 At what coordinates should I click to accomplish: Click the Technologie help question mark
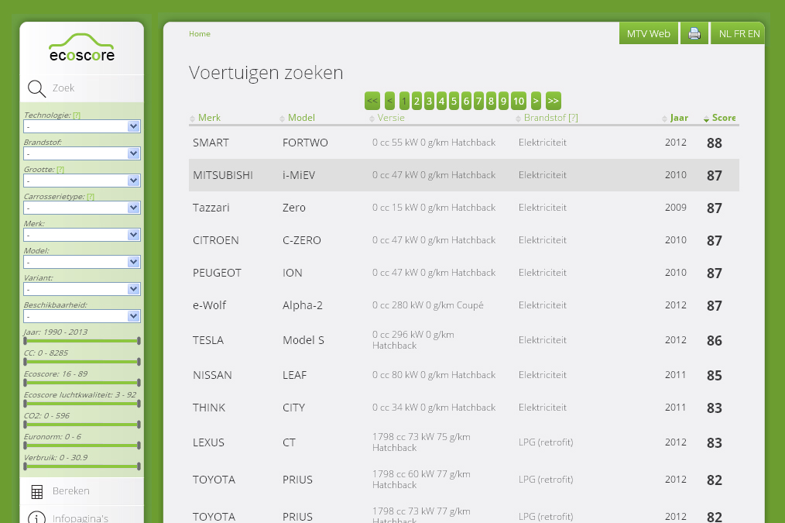tap(77, 115)
